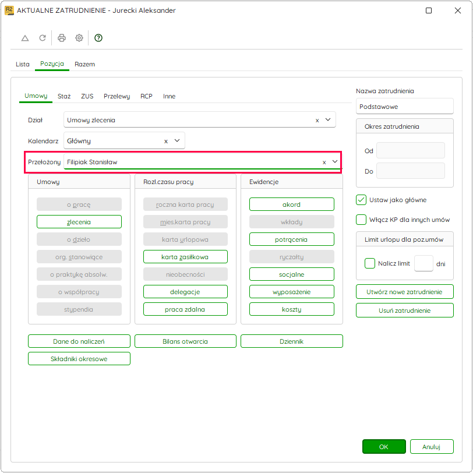
Task: Open the Inne tab
Action: pos(170,96)
